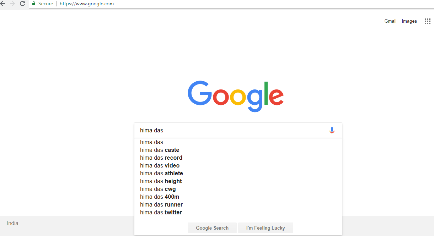Open the Images link
This screenshot has width=434, height=236.
[x=409, y=21]
